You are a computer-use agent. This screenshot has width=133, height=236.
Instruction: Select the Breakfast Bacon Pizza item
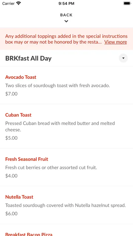tap(29, 234)
